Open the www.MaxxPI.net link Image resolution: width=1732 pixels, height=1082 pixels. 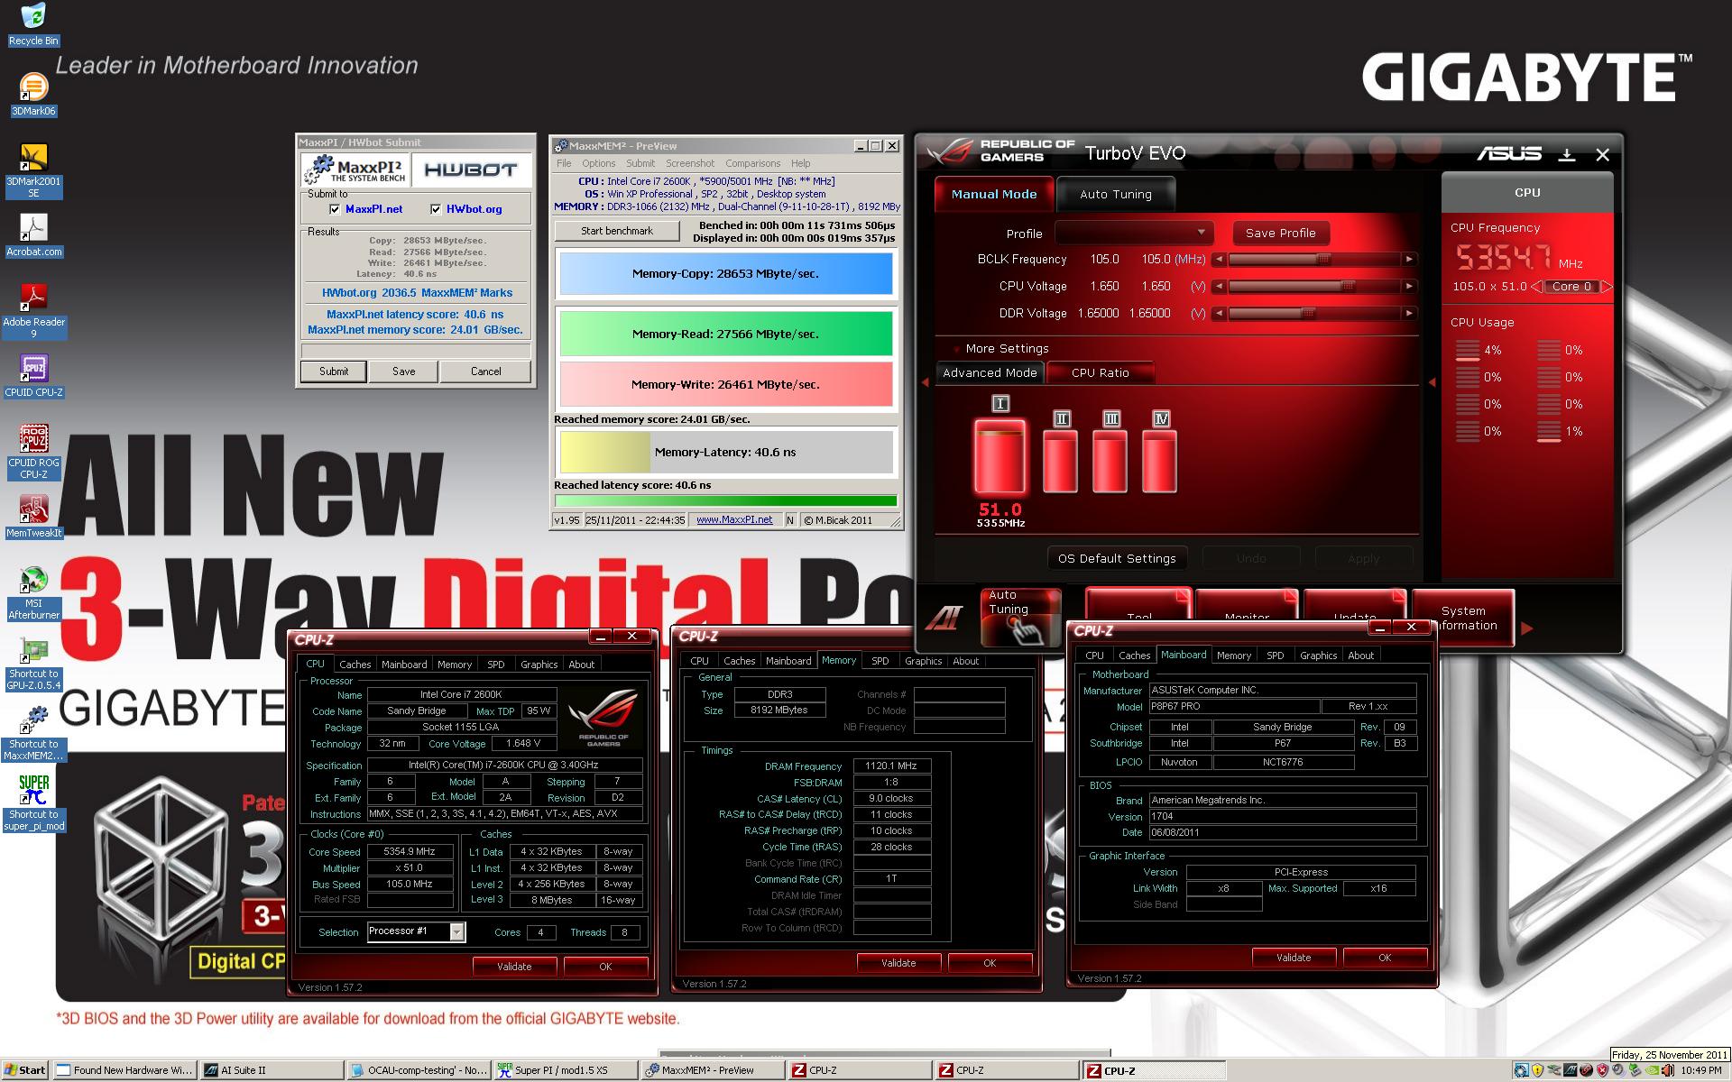[x=734, y=519]
